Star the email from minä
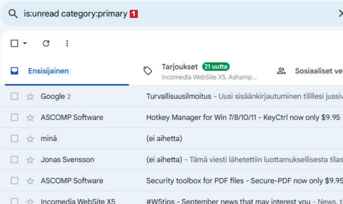The width and height of the screenshot is (343, 204). (x=30, y=139)
